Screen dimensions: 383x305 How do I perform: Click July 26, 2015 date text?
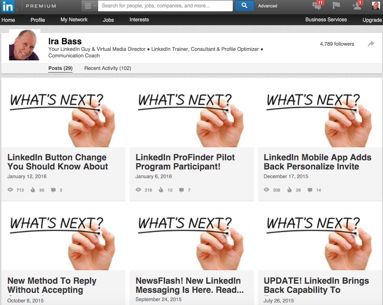(278, 301)
